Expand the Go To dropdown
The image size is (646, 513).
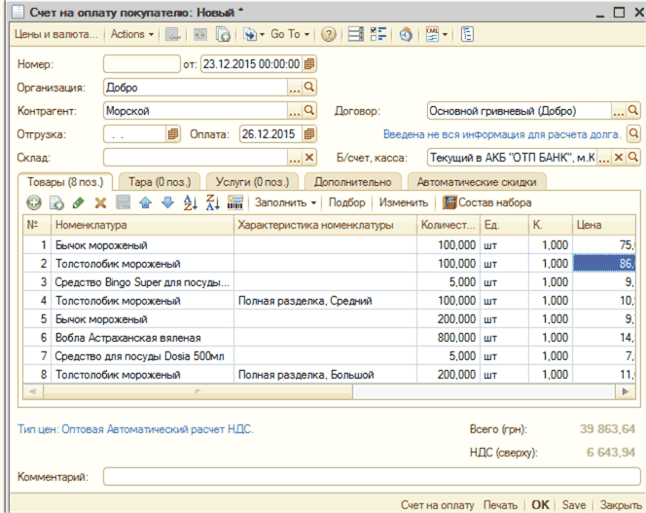[290, 34]
